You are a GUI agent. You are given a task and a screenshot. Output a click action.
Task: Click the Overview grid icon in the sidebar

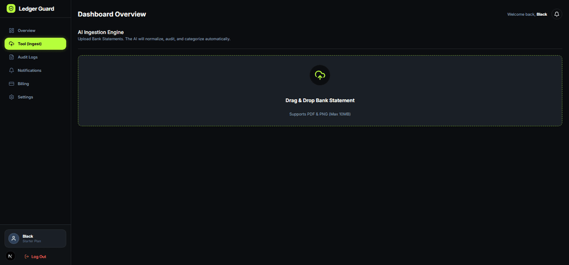(12, 30)
